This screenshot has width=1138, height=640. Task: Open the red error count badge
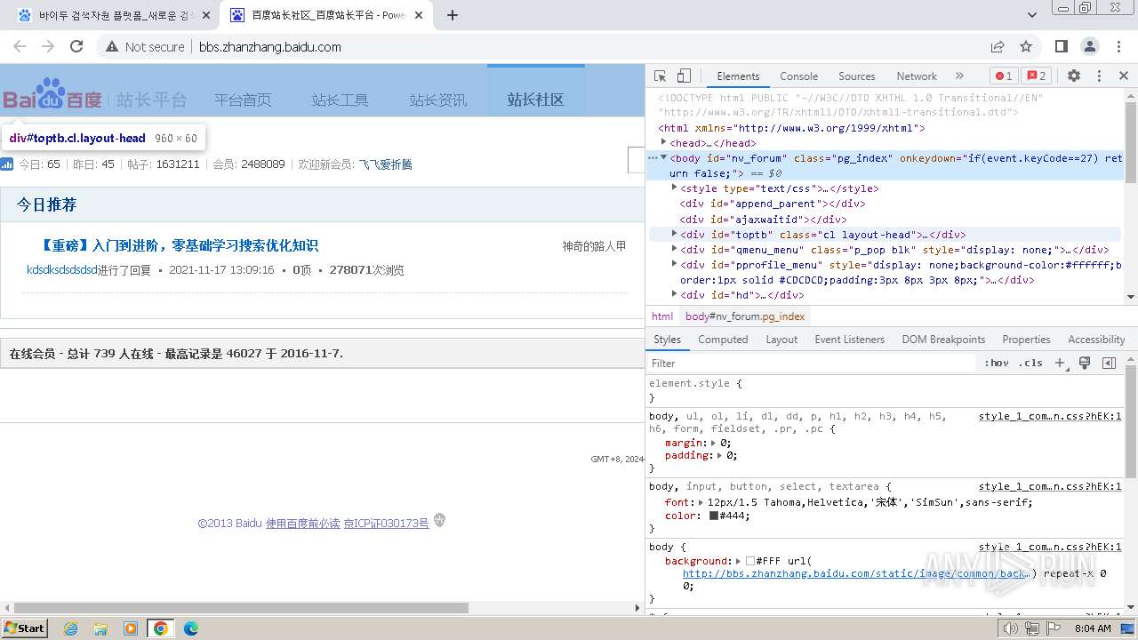1004,76
